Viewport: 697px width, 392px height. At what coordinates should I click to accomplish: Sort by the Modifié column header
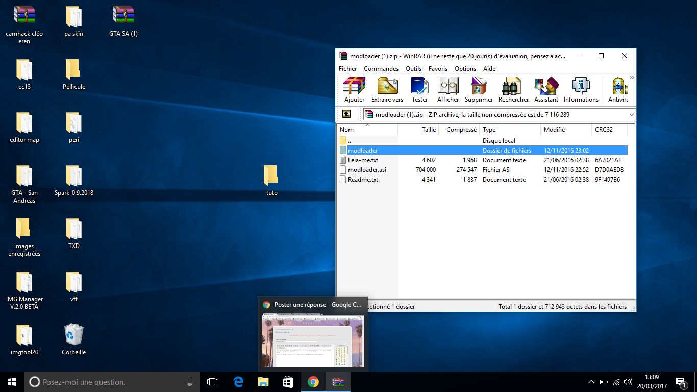pos(566,130)
